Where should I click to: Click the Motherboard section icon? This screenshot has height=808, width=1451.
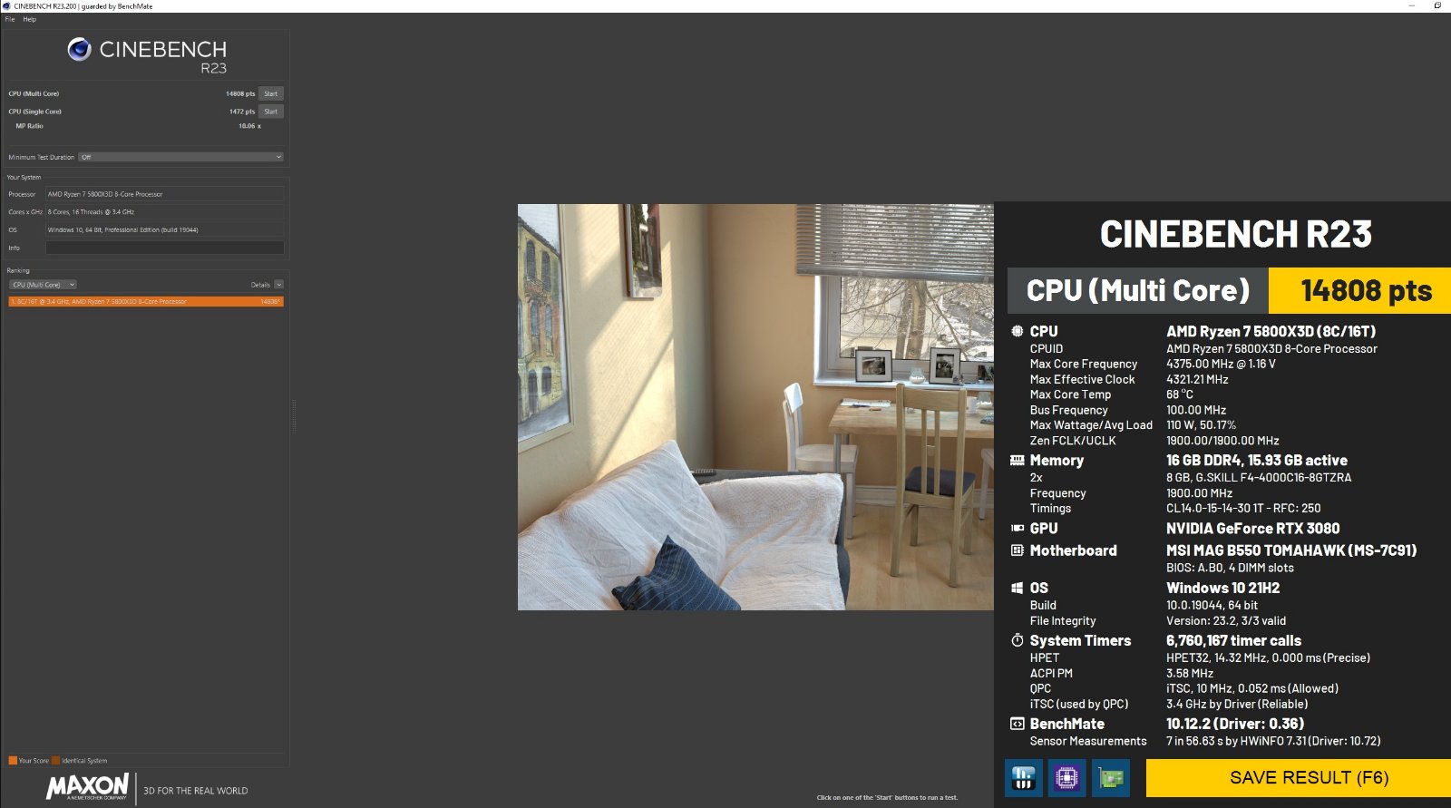point(1018,550)
